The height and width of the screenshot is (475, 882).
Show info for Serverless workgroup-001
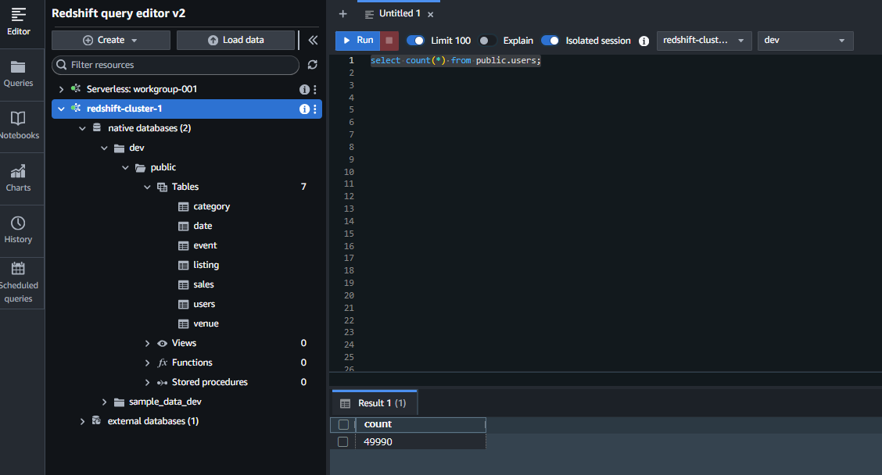(303, 89)
